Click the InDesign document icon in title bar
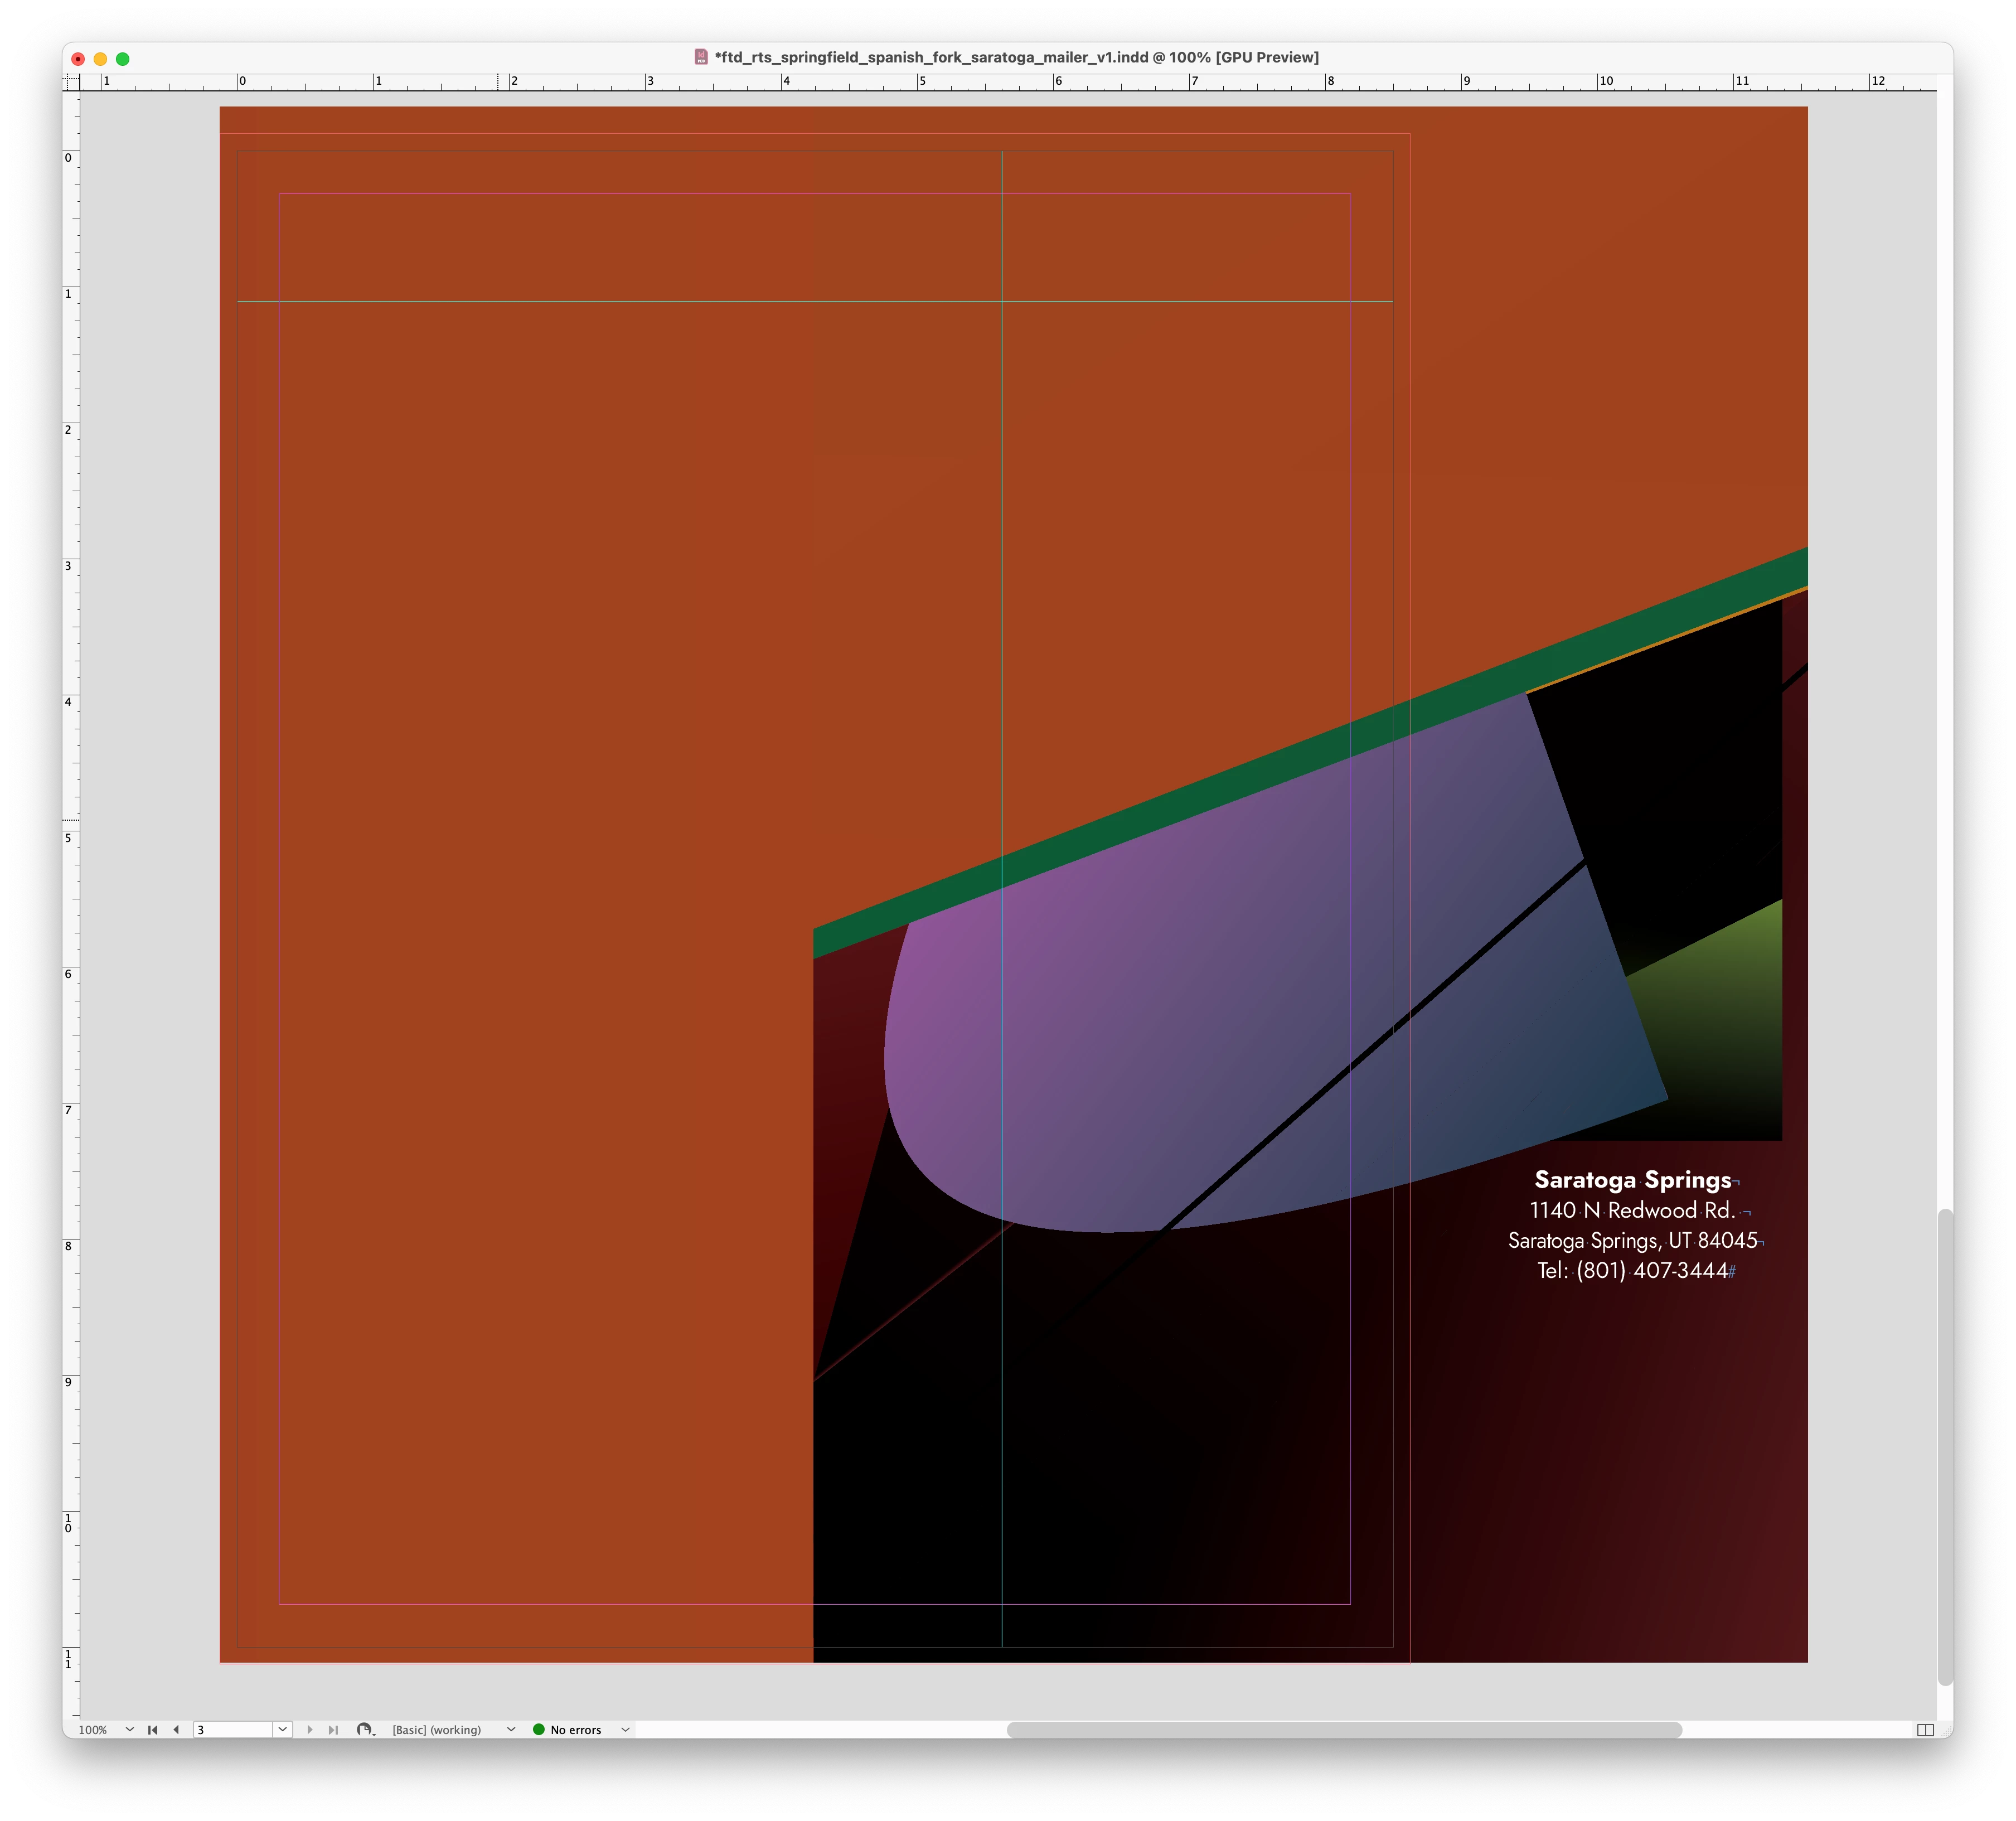 701,57
